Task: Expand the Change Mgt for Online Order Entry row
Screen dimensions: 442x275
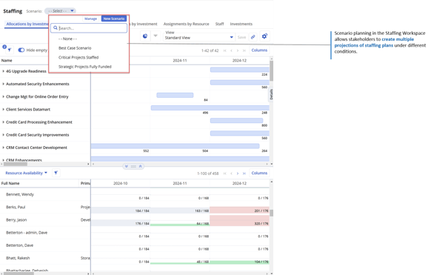Action: pos(3,96)
